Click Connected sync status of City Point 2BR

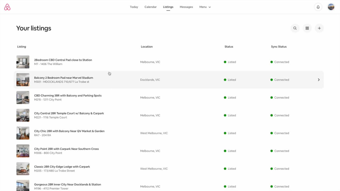coord(280,151)
